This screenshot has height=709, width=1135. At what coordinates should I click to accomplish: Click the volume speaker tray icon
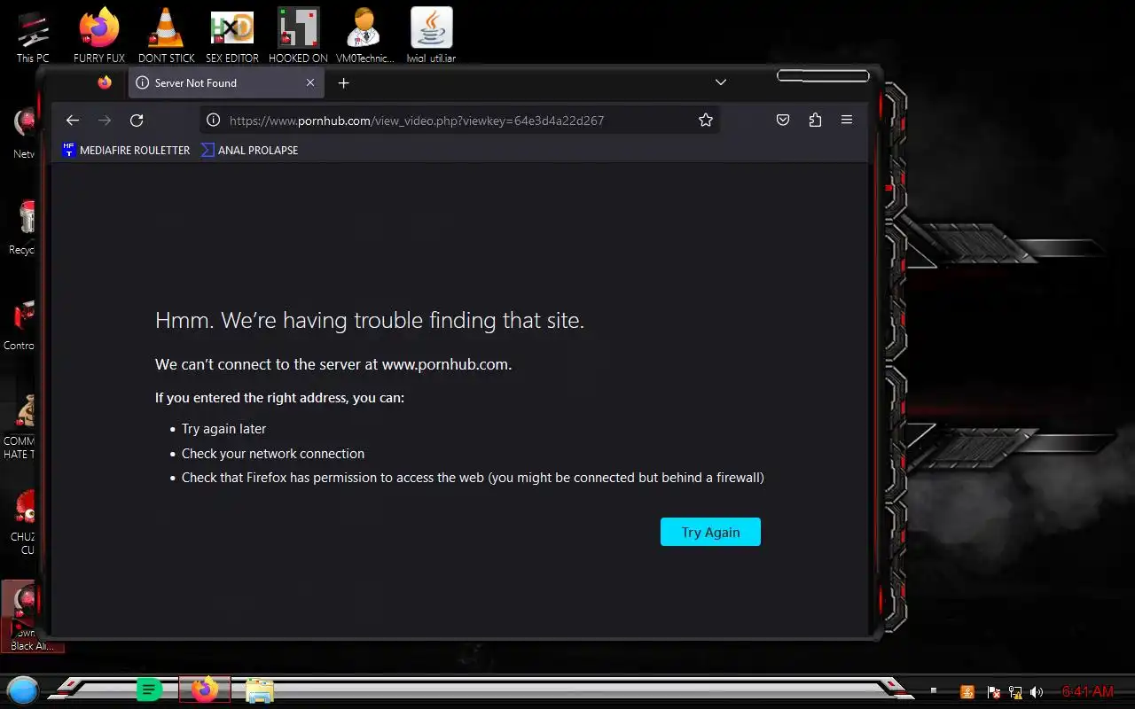coord(1037,692)
